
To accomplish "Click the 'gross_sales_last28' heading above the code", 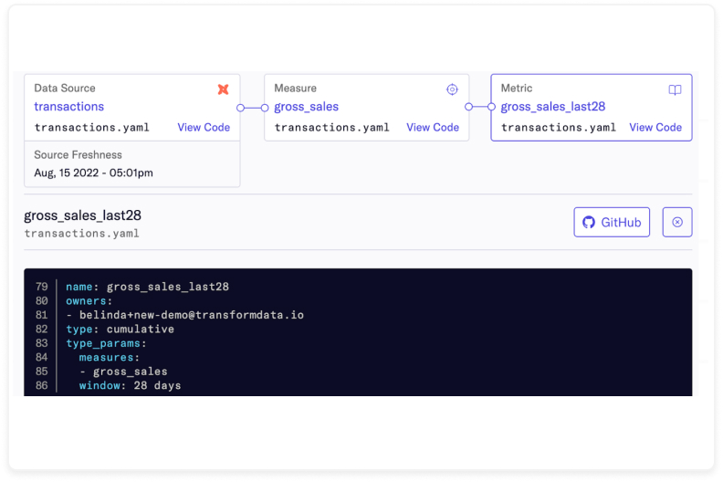I will pyautogui.click(x=82, y=215).
